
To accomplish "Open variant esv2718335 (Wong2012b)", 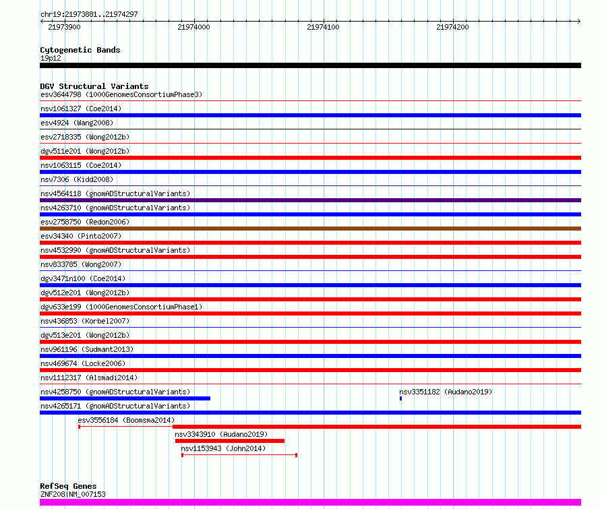I will (x=85, y=137).
